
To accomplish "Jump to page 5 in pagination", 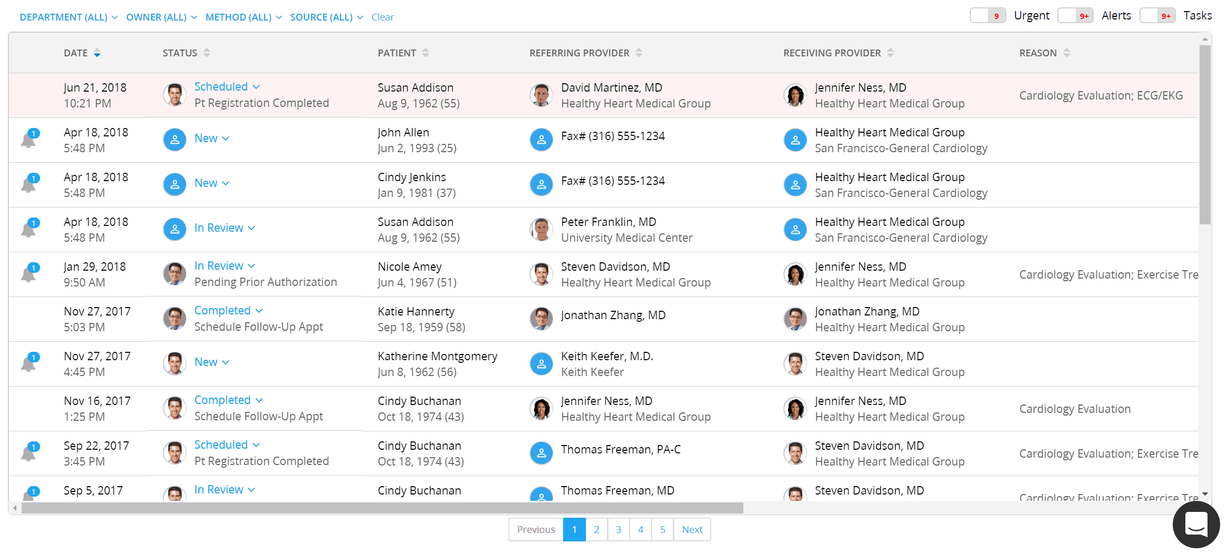I will [662, 529].
